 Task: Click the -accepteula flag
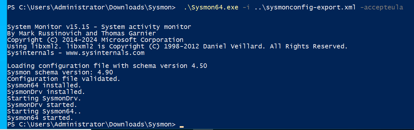tap(381, 7)
